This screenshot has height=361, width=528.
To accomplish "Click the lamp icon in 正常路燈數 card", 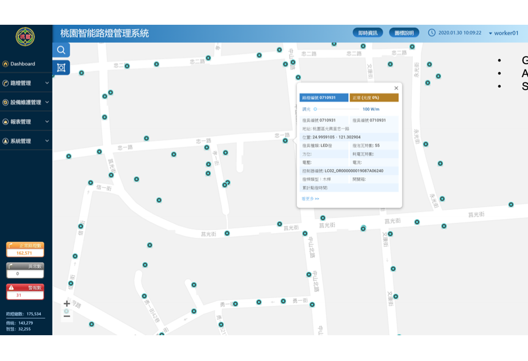I will pyautogui.click(x=11, y=245).
